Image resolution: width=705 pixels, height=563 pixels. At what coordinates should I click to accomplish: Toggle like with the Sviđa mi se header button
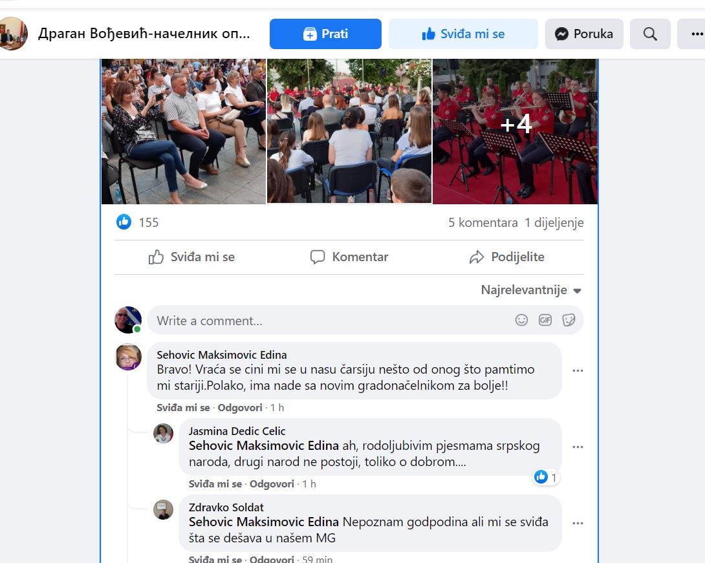[463, 34]
